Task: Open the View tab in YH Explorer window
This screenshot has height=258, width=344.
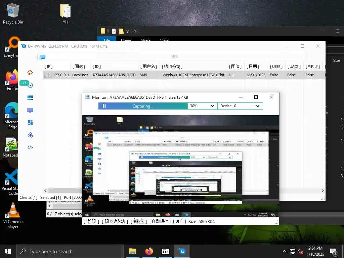Action: click(164, 40)
